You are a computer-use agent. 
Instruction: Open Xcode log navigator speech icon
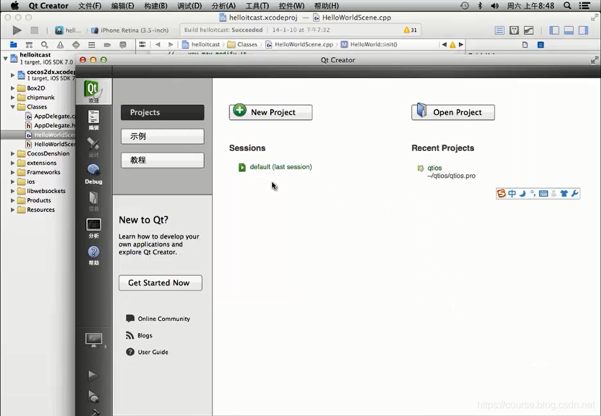pos(123,45)
